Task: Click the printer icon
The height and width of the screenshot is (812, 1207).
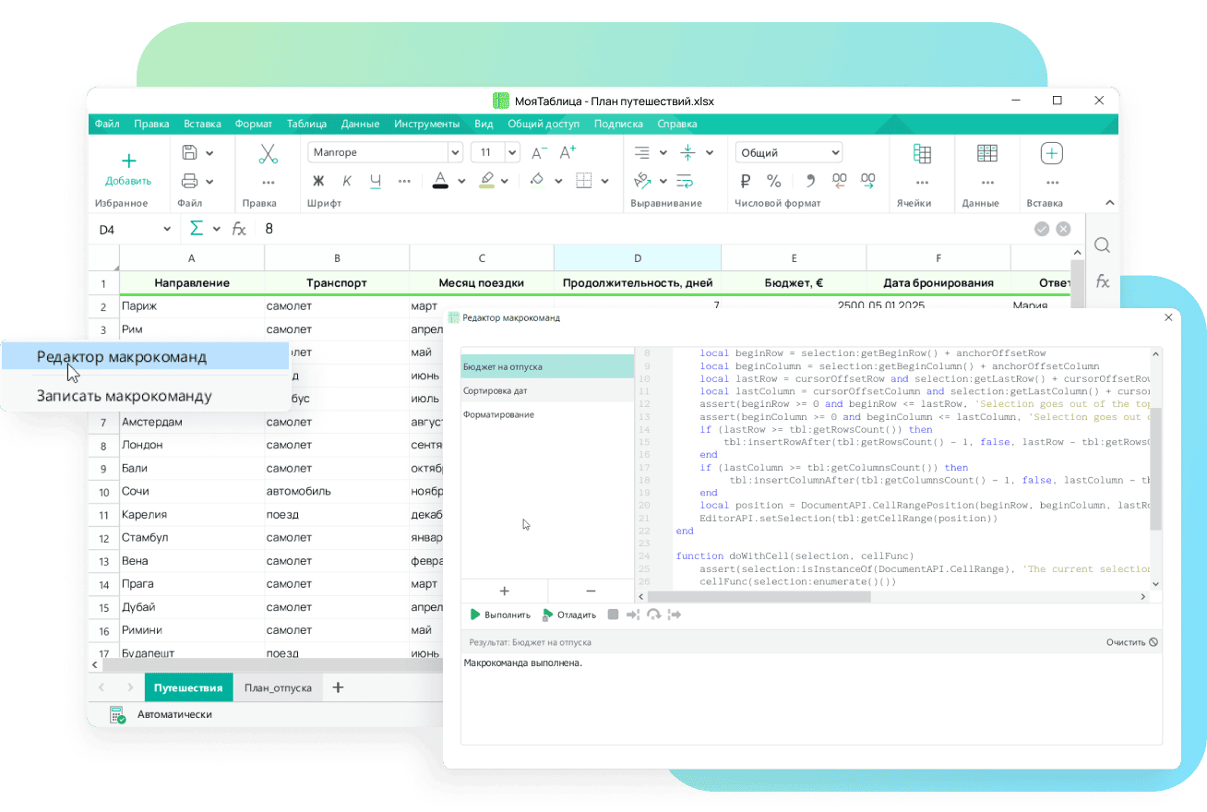Action: tap(189, 181)
